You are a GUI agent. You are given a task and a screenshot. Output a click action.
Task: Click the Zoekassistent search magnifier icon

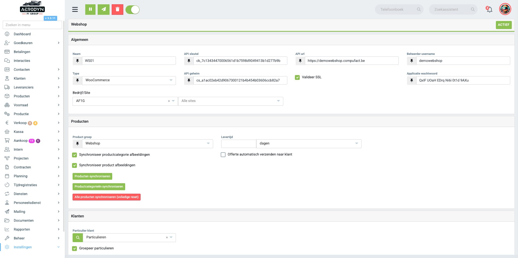coord(473,9)
